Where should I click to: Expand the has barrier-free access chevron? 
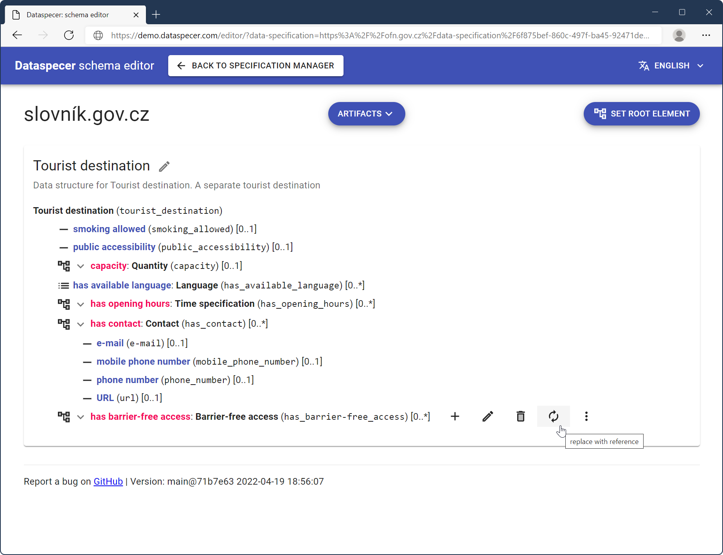pyautogui.click(x=81, y=417)
